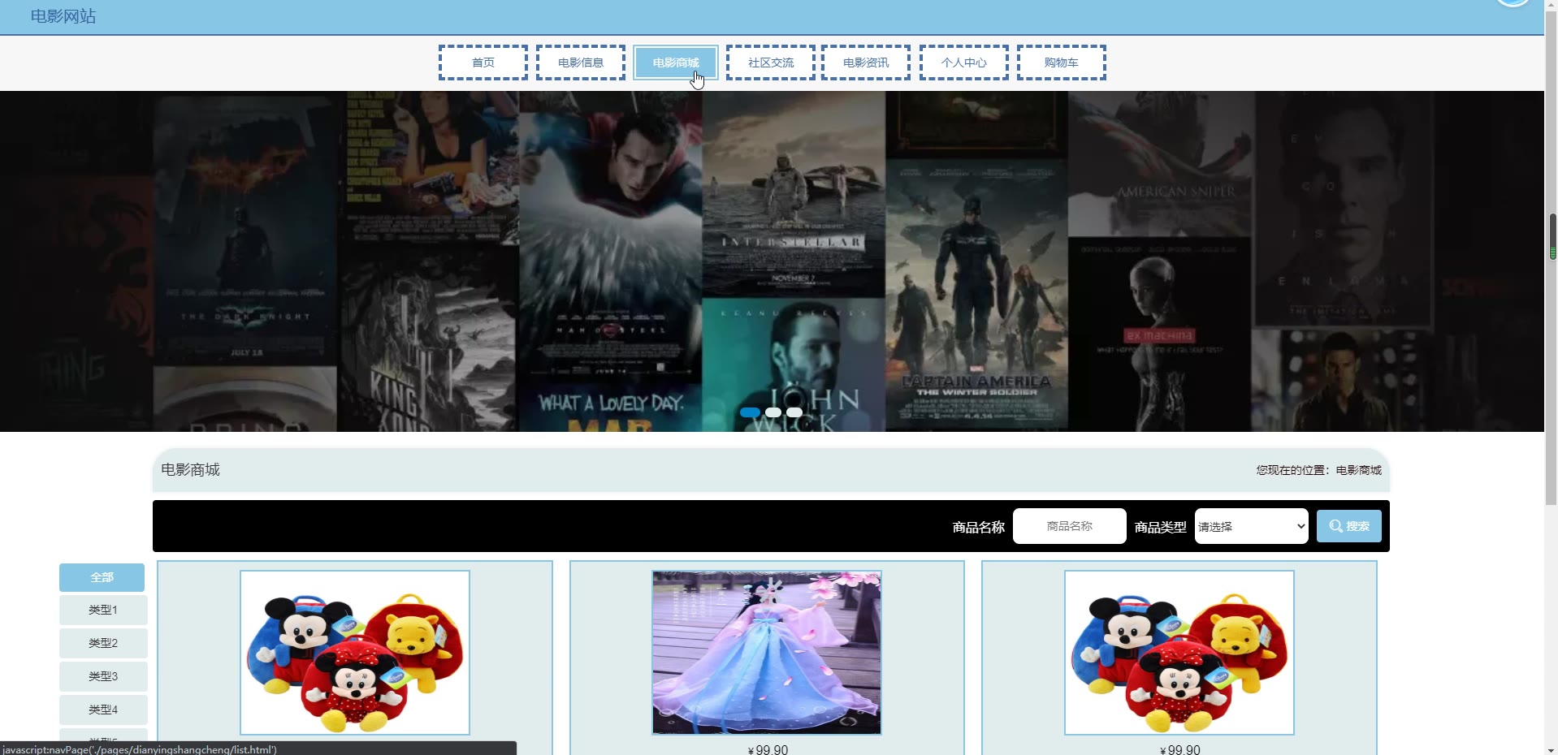Open the 社区交流 navigation tab
This screenshot has width=1558, height=755.
[770, 63]
